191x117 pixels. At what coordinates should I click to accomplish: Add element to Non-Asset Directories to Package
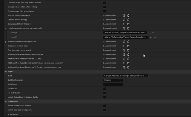coord(124,54)
